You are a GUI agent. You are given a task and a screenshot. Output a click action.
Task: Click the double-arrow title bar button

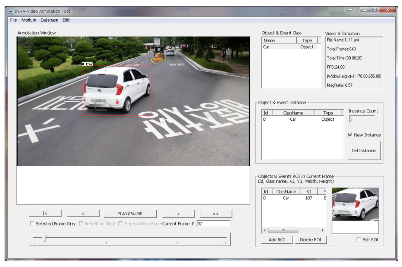click(350, 10)
